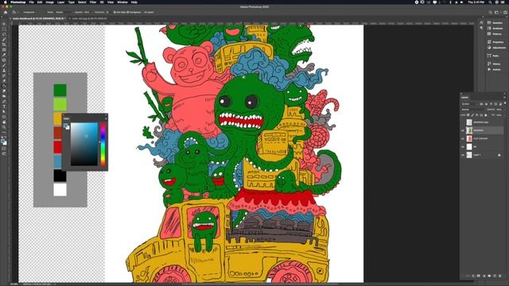This screenshot has width=509, height=286.
Task: Click the Tolerance value field
Action: point(107,13)
